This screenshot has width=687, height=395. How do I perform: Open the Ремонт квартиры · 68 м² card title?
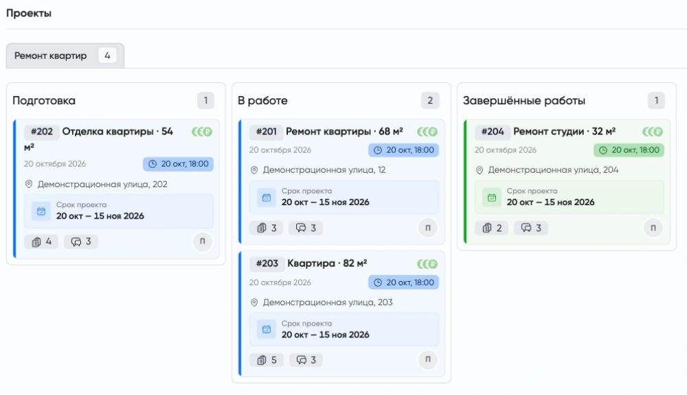click(x=344, y=132)
